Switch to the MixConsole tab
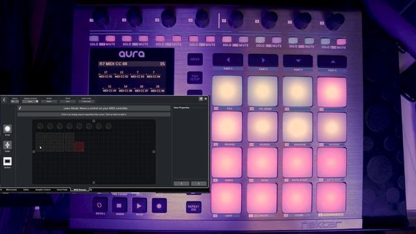Screen dimensions: 416x234 (x=12, y=190)
